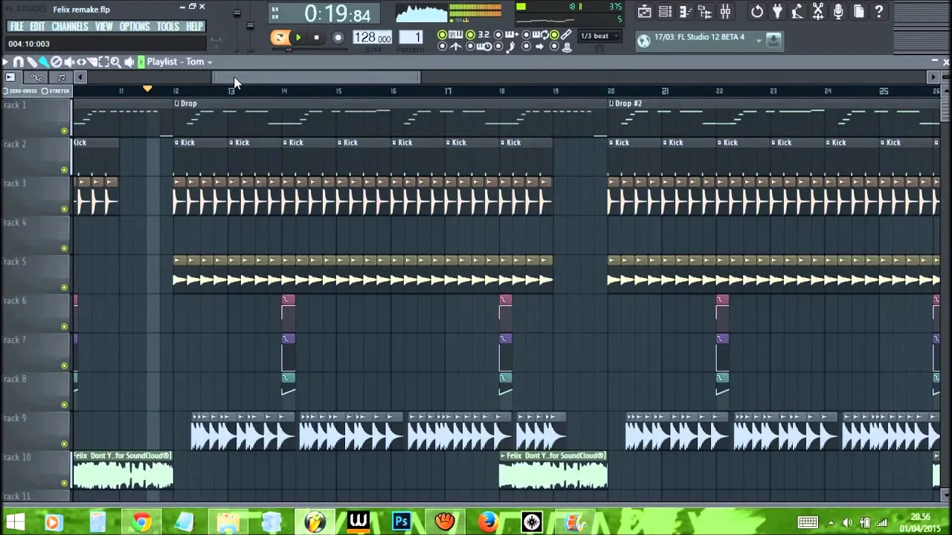Open the Piano roll window icon
This screenshot has height=535, width=952.
[685, 12]
